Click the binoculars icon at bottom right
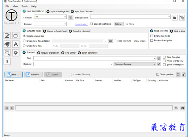 point(182,108)
